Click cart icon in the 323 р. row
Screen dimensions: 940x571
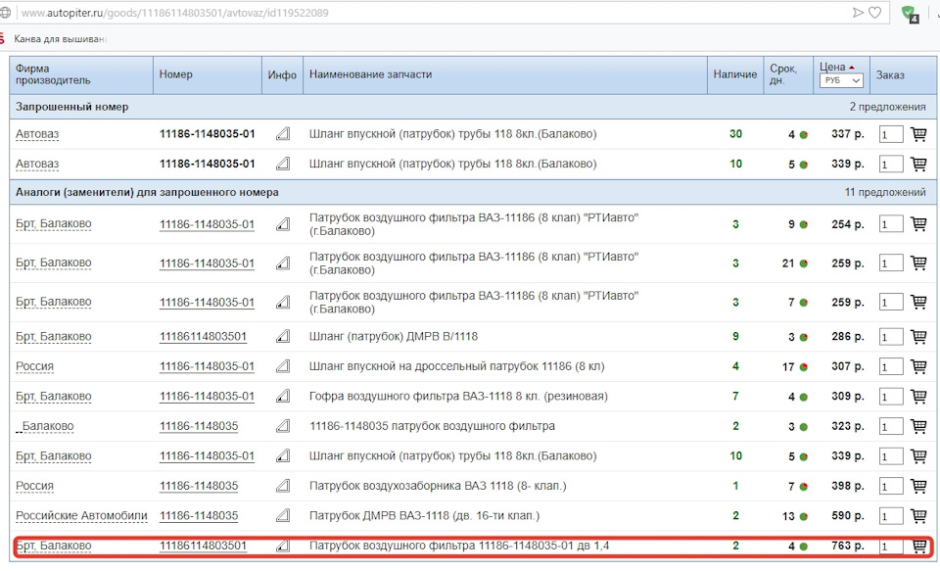918,426
